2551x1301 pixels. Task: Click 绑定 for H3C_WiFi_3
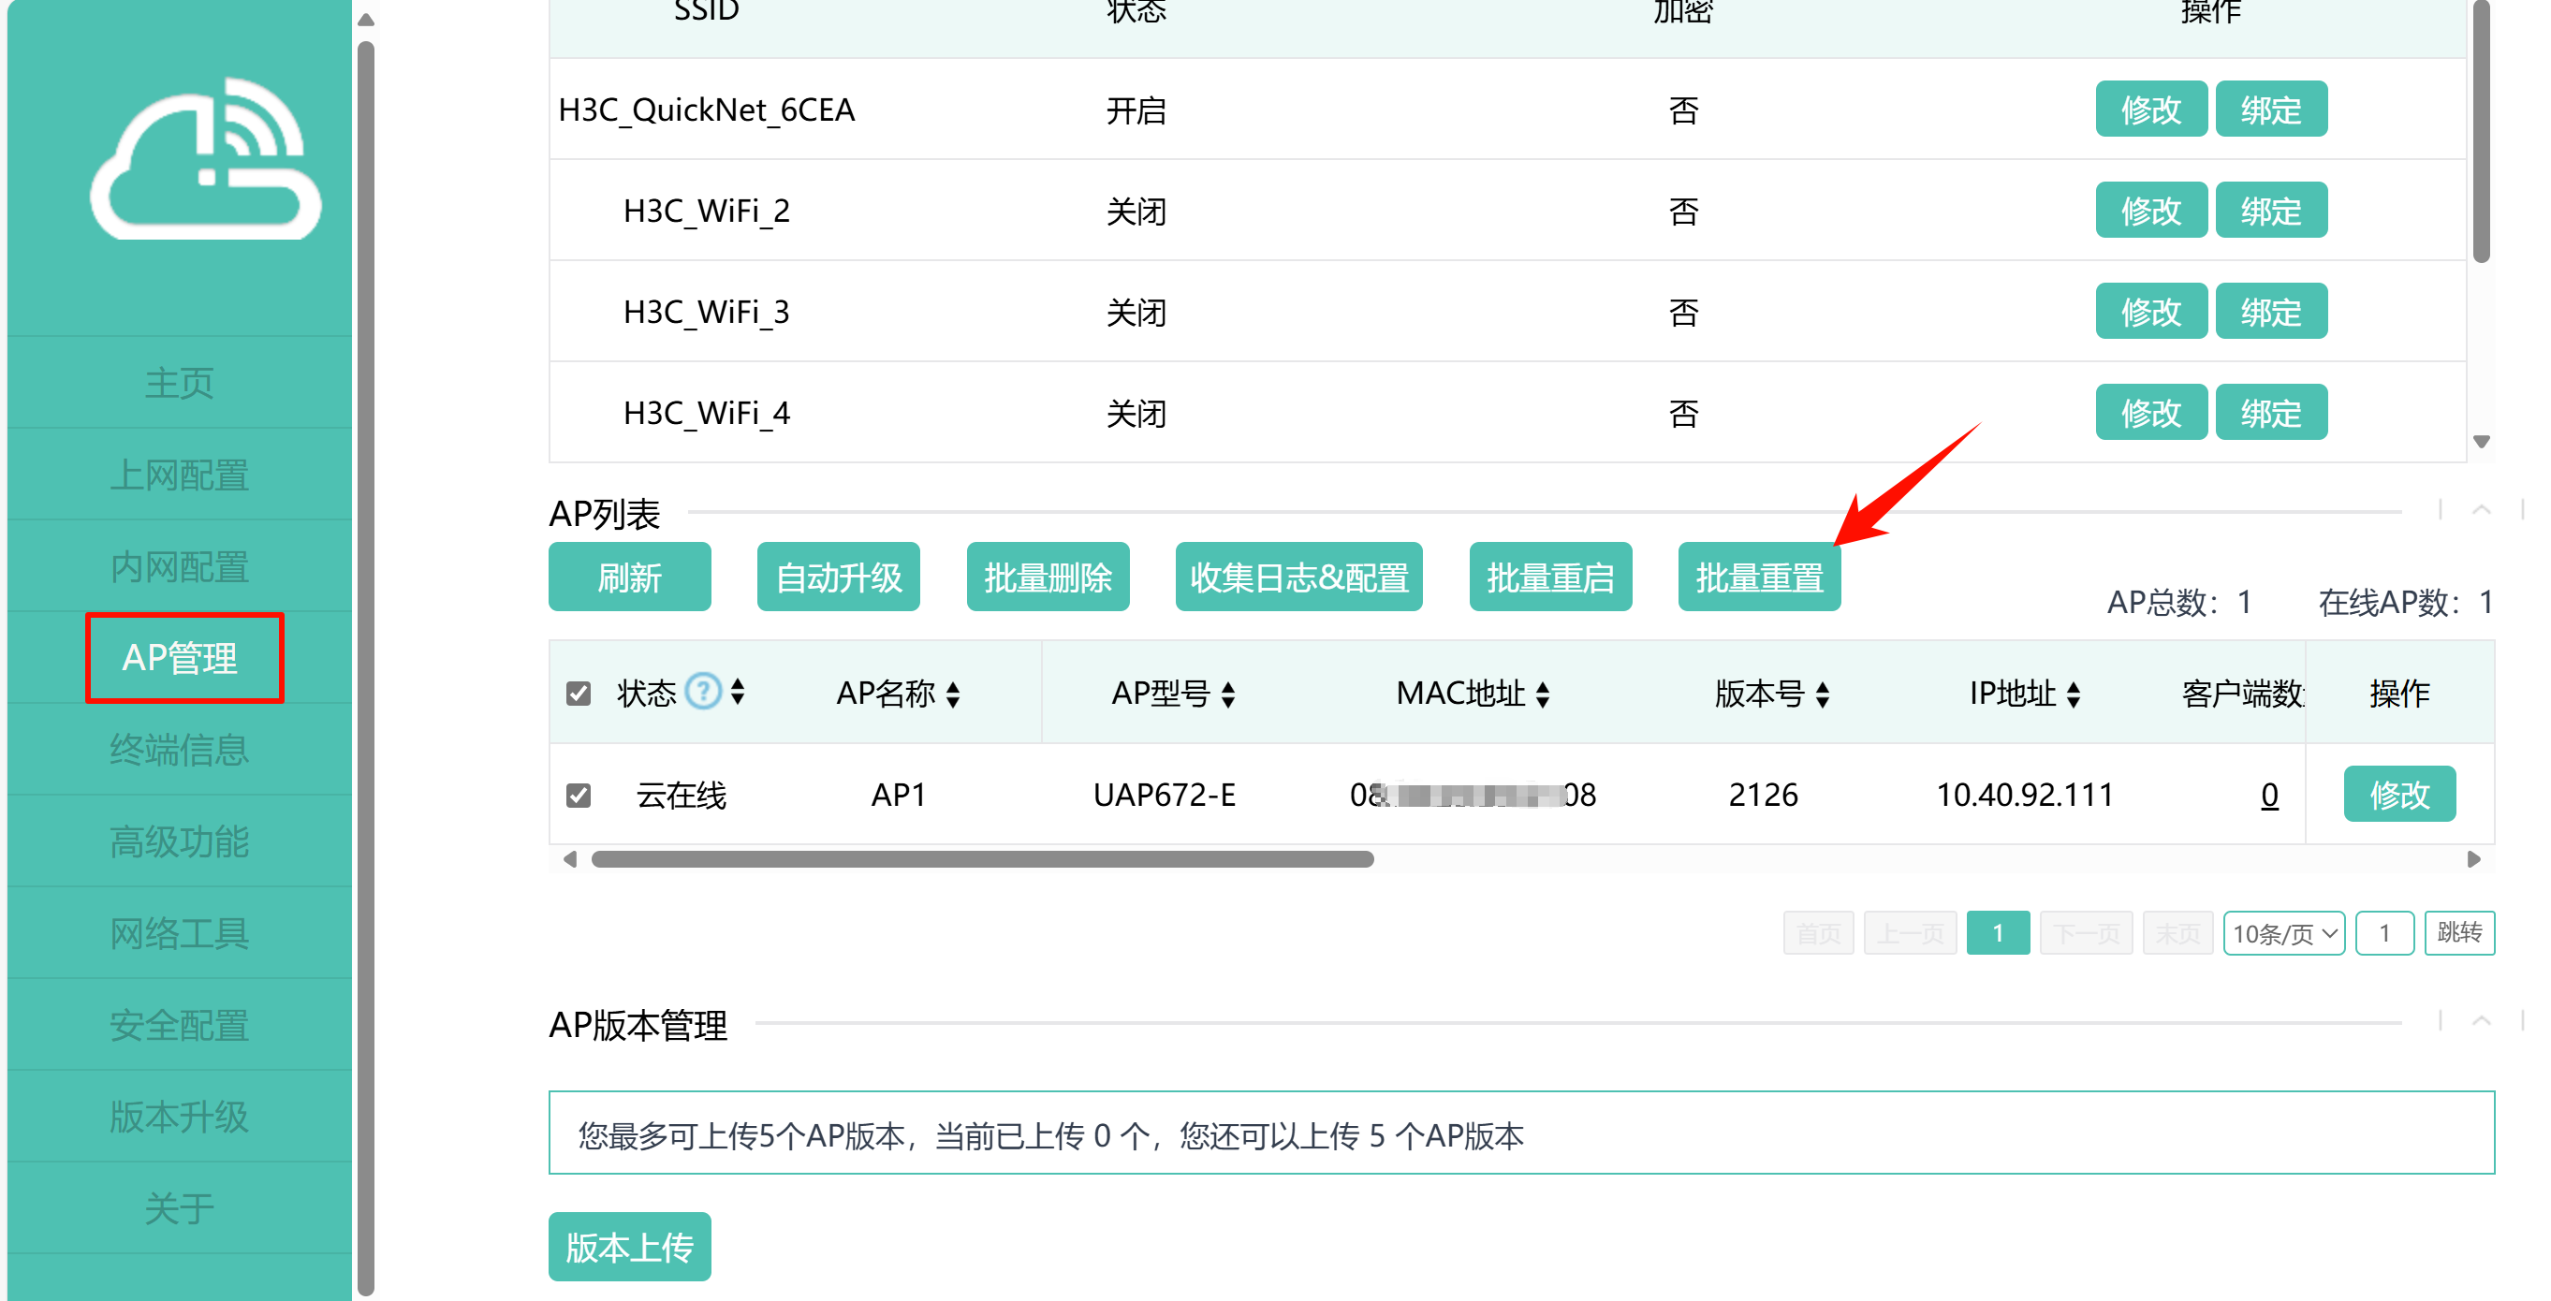click(2271, 311)
